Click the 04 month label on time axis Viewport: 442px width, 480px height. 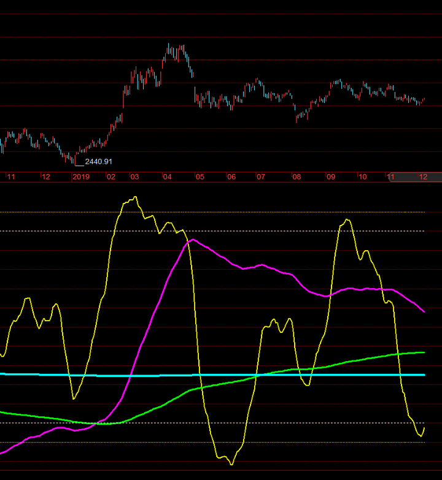[167, 177]
